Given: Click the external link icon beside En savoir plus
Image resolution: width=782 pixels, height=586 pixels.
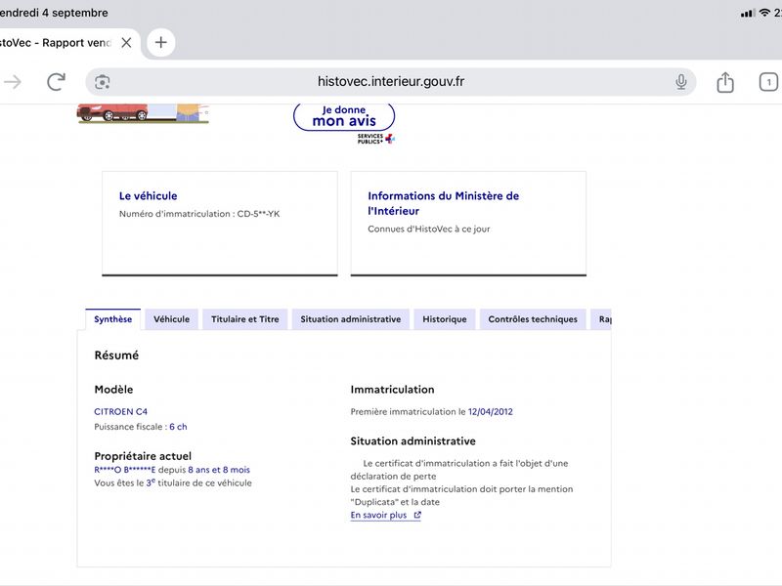Looking at the screenshot, I should point(417,516).
